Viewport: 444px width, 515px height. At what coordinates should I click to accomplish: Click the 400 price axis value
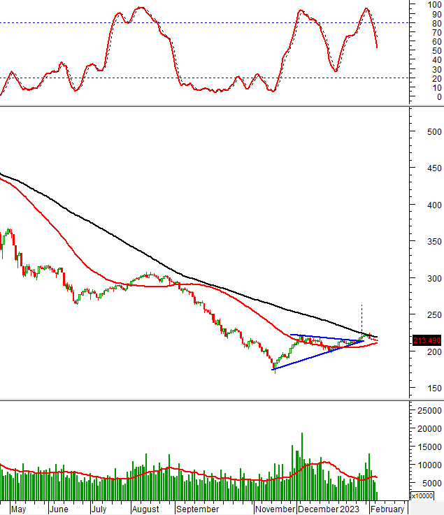click(434, 205)
